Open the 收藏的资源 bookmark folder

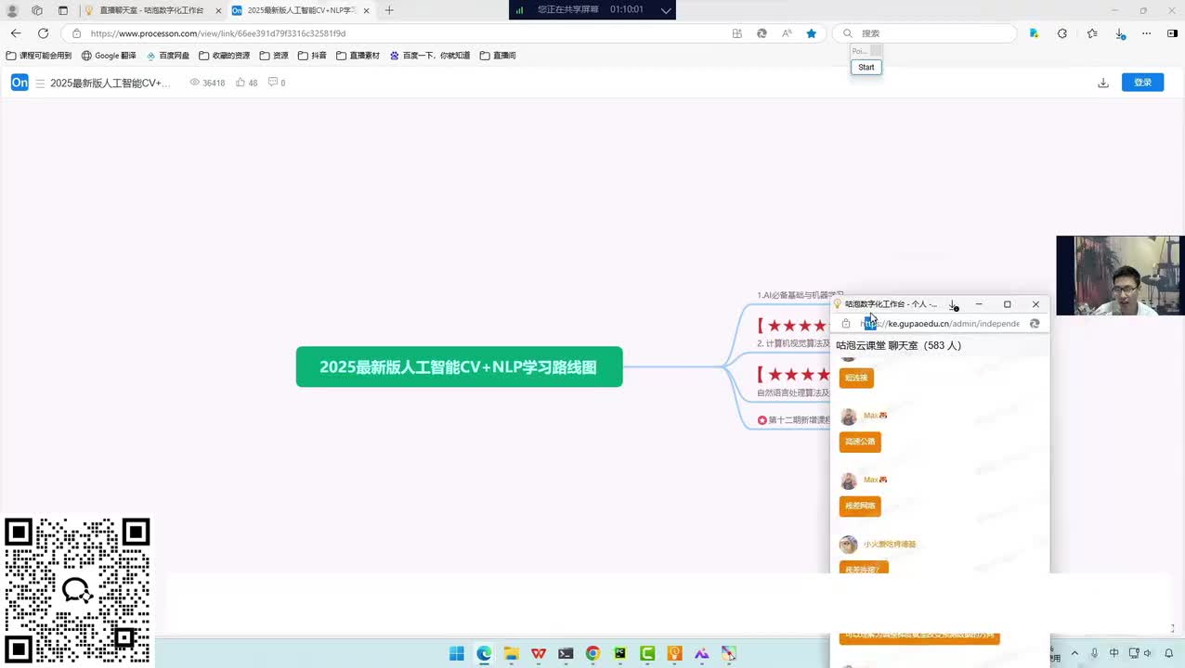pyautogui.click(x=225, y=56)
